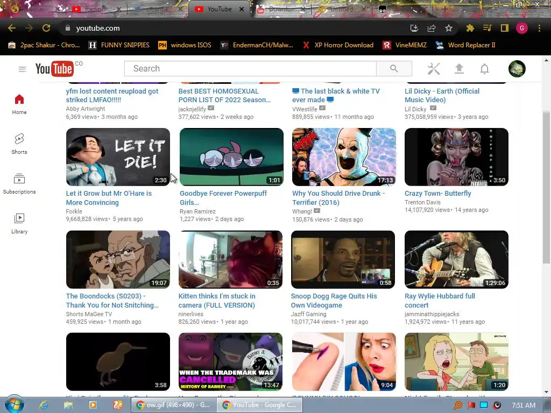
Task: Open the 2pac Shakur bookmark
Action: (45, 45)
